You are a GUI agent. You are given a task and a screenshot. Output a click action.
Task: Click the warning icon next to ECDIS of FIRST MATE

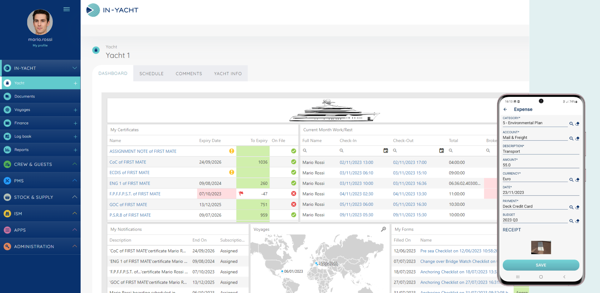(231, 172)
